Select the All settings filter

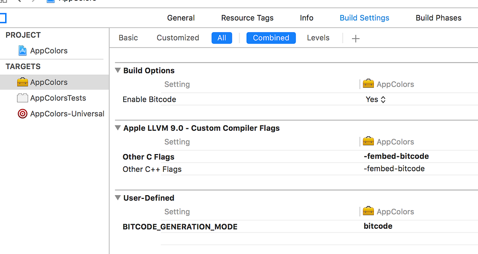[222, 38]
